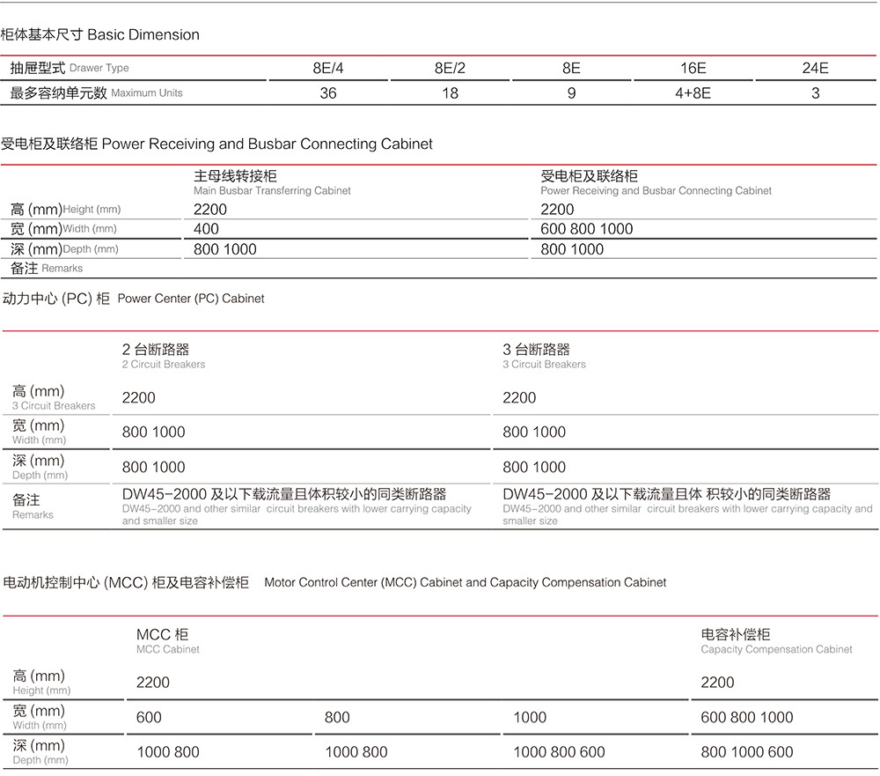The height and width of the screenshot is (776, 880).
Task: Click the "柜体基本尺寸 Basic Dimension" heading
Action: point(100,35)
